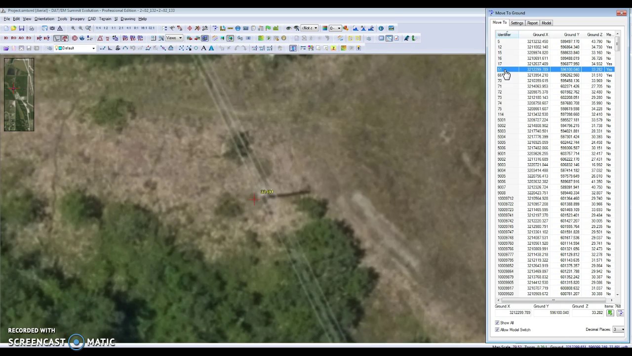Image resolution: width=632 pixels, height=356 pixels.
Task: Open the Decimal Places dropdown
Action: click(x=619, y=329)
